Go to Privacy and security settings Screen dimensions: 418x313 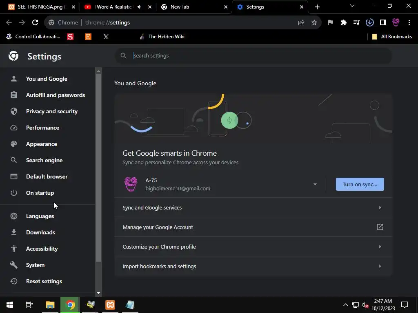tap(52, 111)
